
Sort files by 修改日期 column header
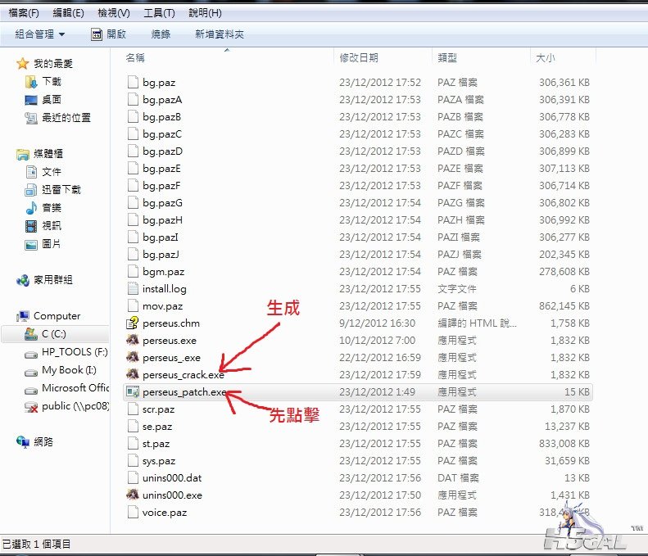point(359,58)
